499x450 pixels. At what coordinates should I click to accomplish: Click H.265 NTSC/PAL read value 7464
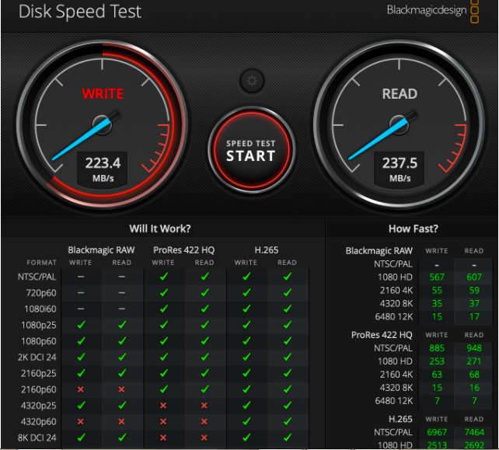pos(474,432)
